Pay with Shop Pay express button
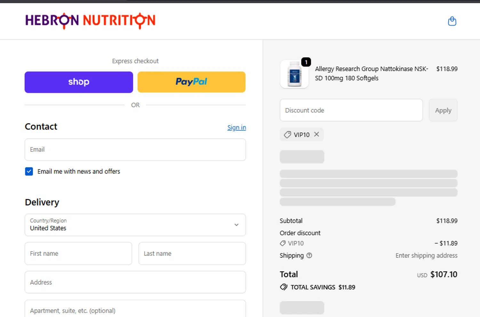 79,82
